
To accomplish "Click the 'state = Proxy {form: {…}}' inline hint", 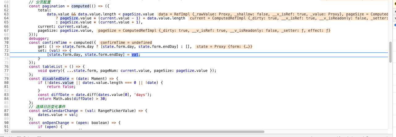I will point(224,46).
